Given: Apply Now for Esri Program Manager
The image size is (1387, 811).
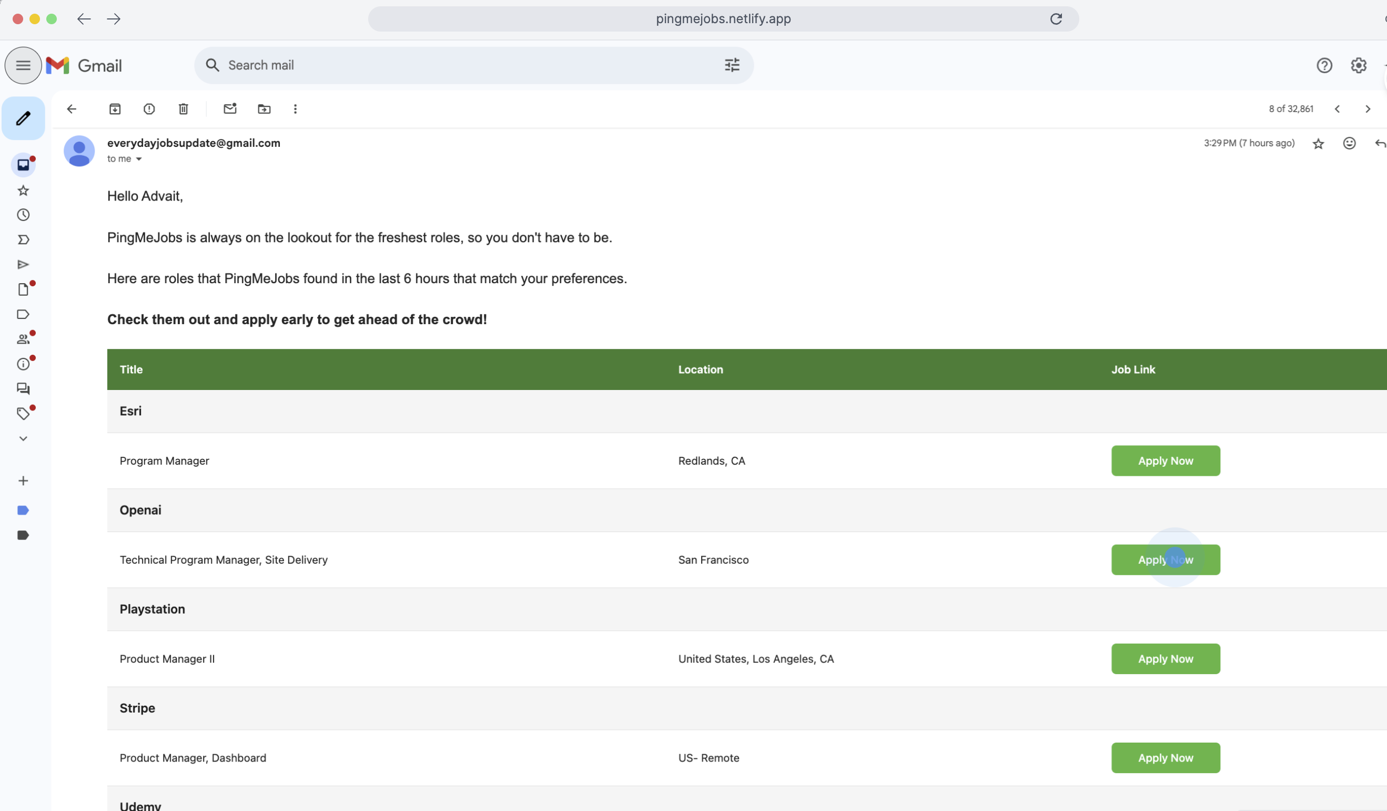Looking at the screenshot, I should click(x=1165, y=461).
